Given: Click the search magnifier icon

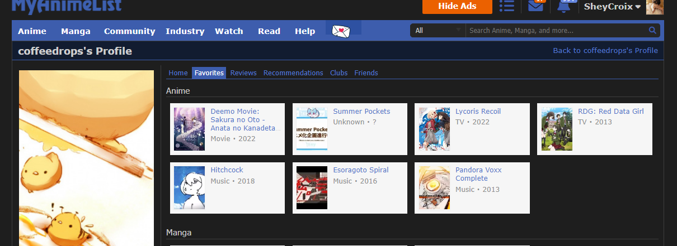Looking at the screenshot, I should (x=652, y=31).
